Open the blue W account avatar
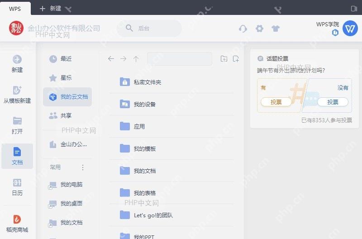The image size is (362, 239). click(x=350, y=28)
